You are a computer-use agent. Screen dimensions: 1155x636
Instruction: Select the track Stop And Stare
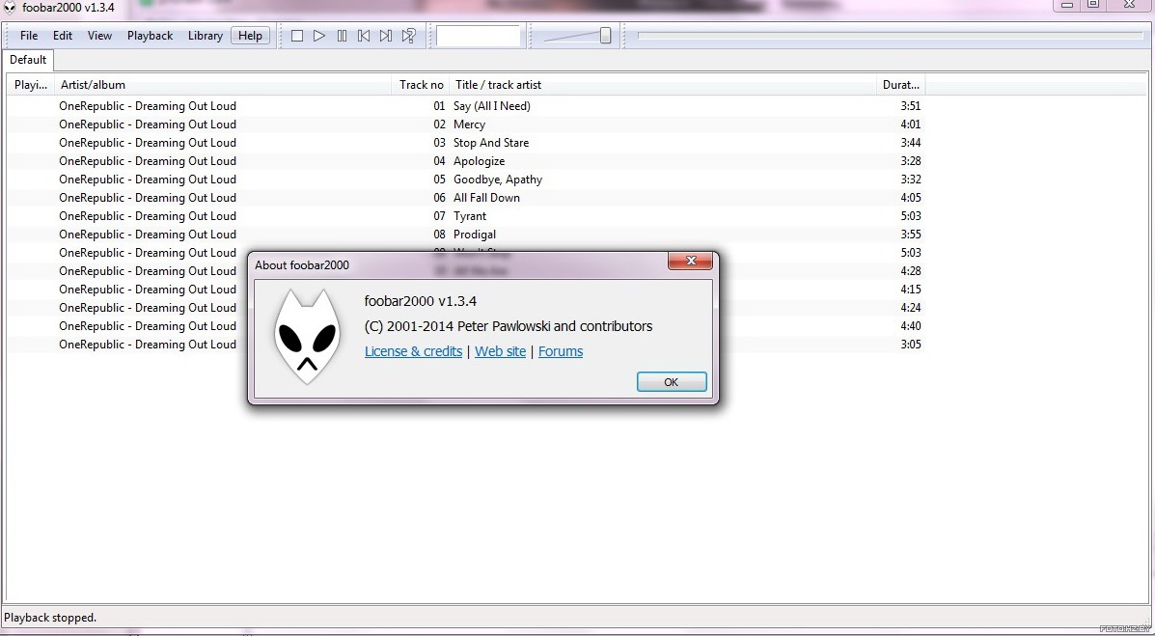490,143
